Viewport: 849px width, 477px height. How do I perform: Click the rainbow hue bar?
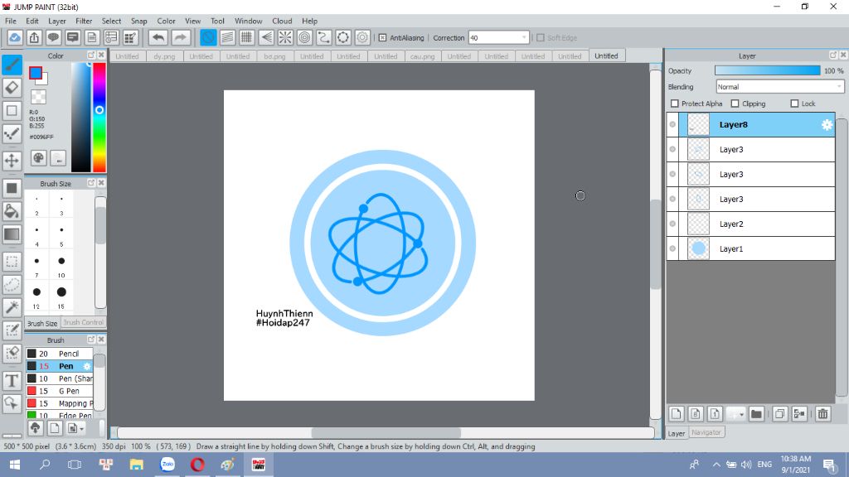click(x=99, y=117)
